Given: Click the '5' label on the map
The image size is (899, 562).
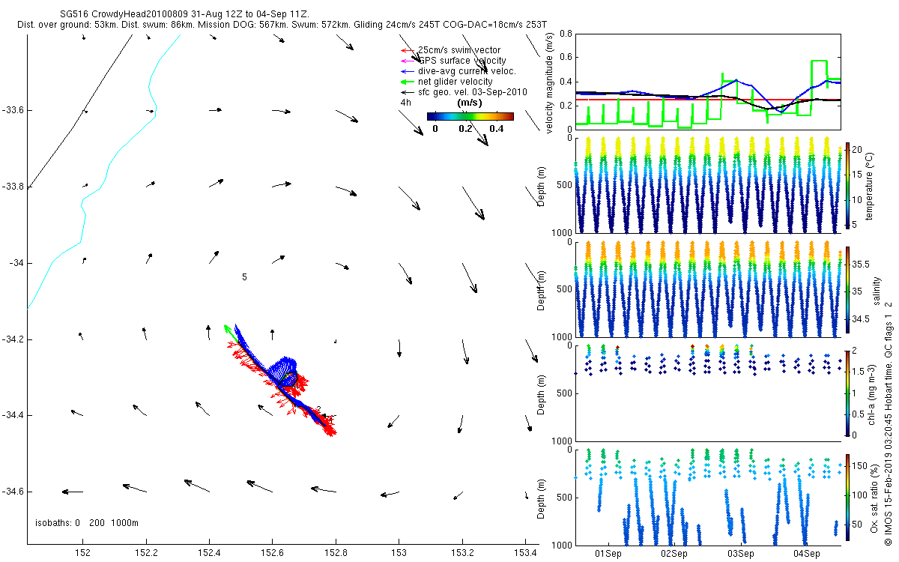Looking at the screenshot, I should 244,277.
